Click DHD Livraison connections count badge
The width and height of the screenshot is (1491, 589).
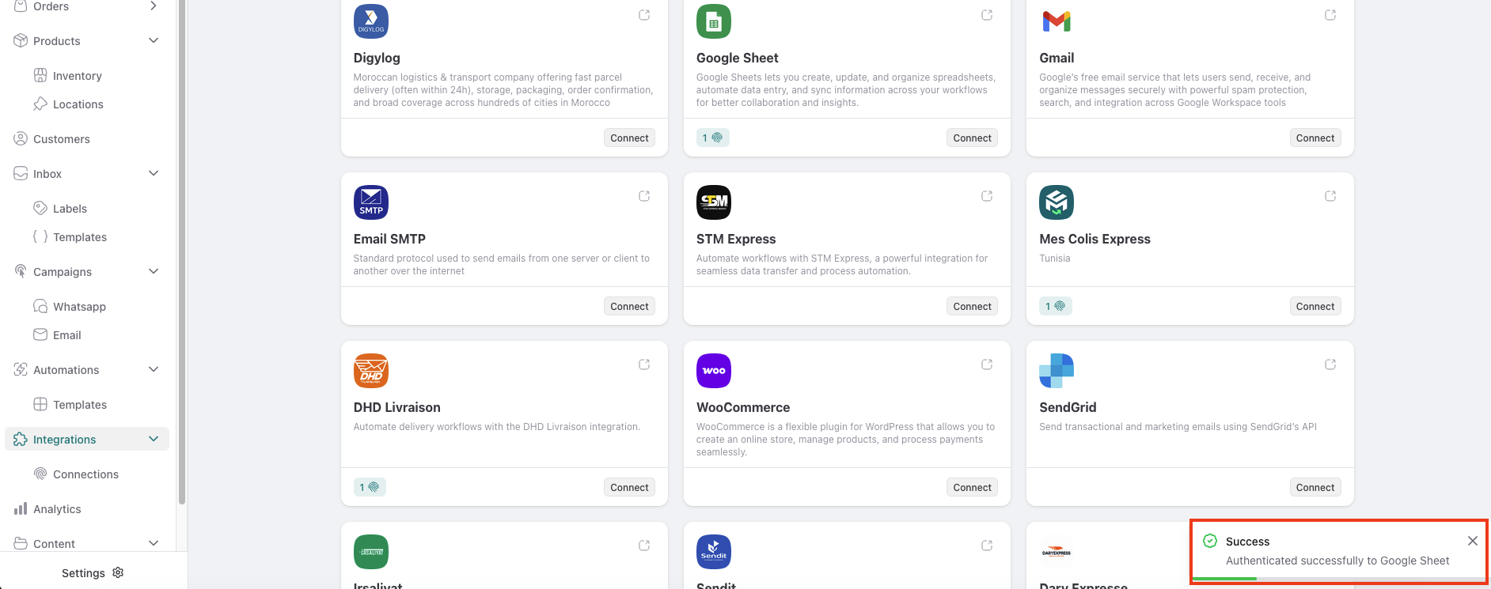(x=370, y=487)
